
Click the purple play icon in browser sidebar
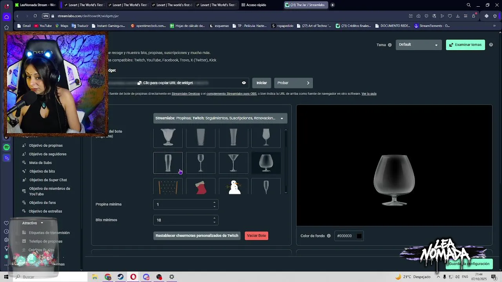click(6, 158)
